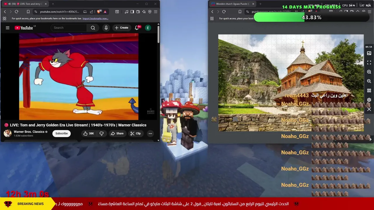Close the Tom and Jerry tab
Screen dimensions: 374x210
pyautogui.click(x=46, y=4)
